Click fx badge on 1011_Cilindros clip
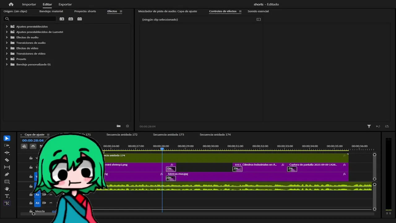 click(x=283, y=165)
